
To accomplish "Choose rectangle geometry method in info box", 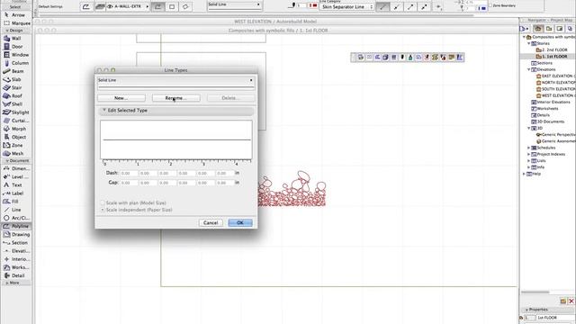I will tap(172, 6).
